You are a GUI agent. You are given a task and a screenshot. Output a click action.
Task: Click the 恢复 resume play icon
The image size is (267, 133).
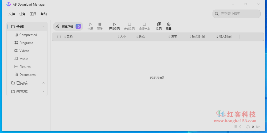90,24
